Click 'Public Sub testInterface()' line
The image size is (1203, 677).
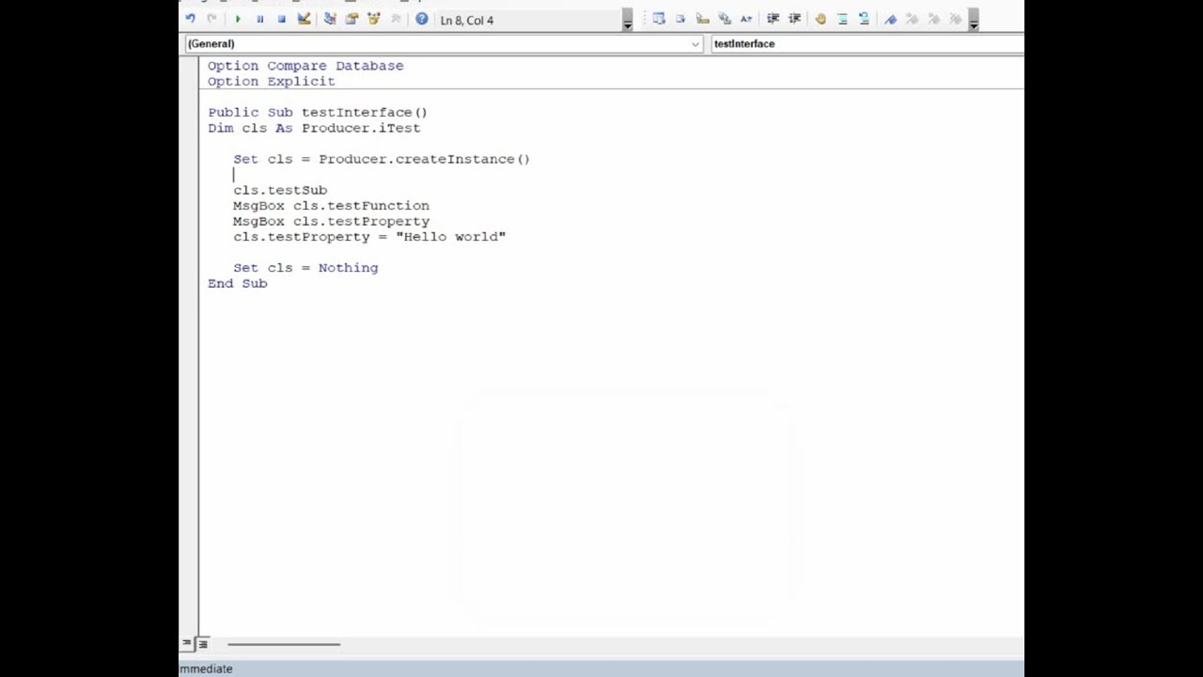pos(318,112)
